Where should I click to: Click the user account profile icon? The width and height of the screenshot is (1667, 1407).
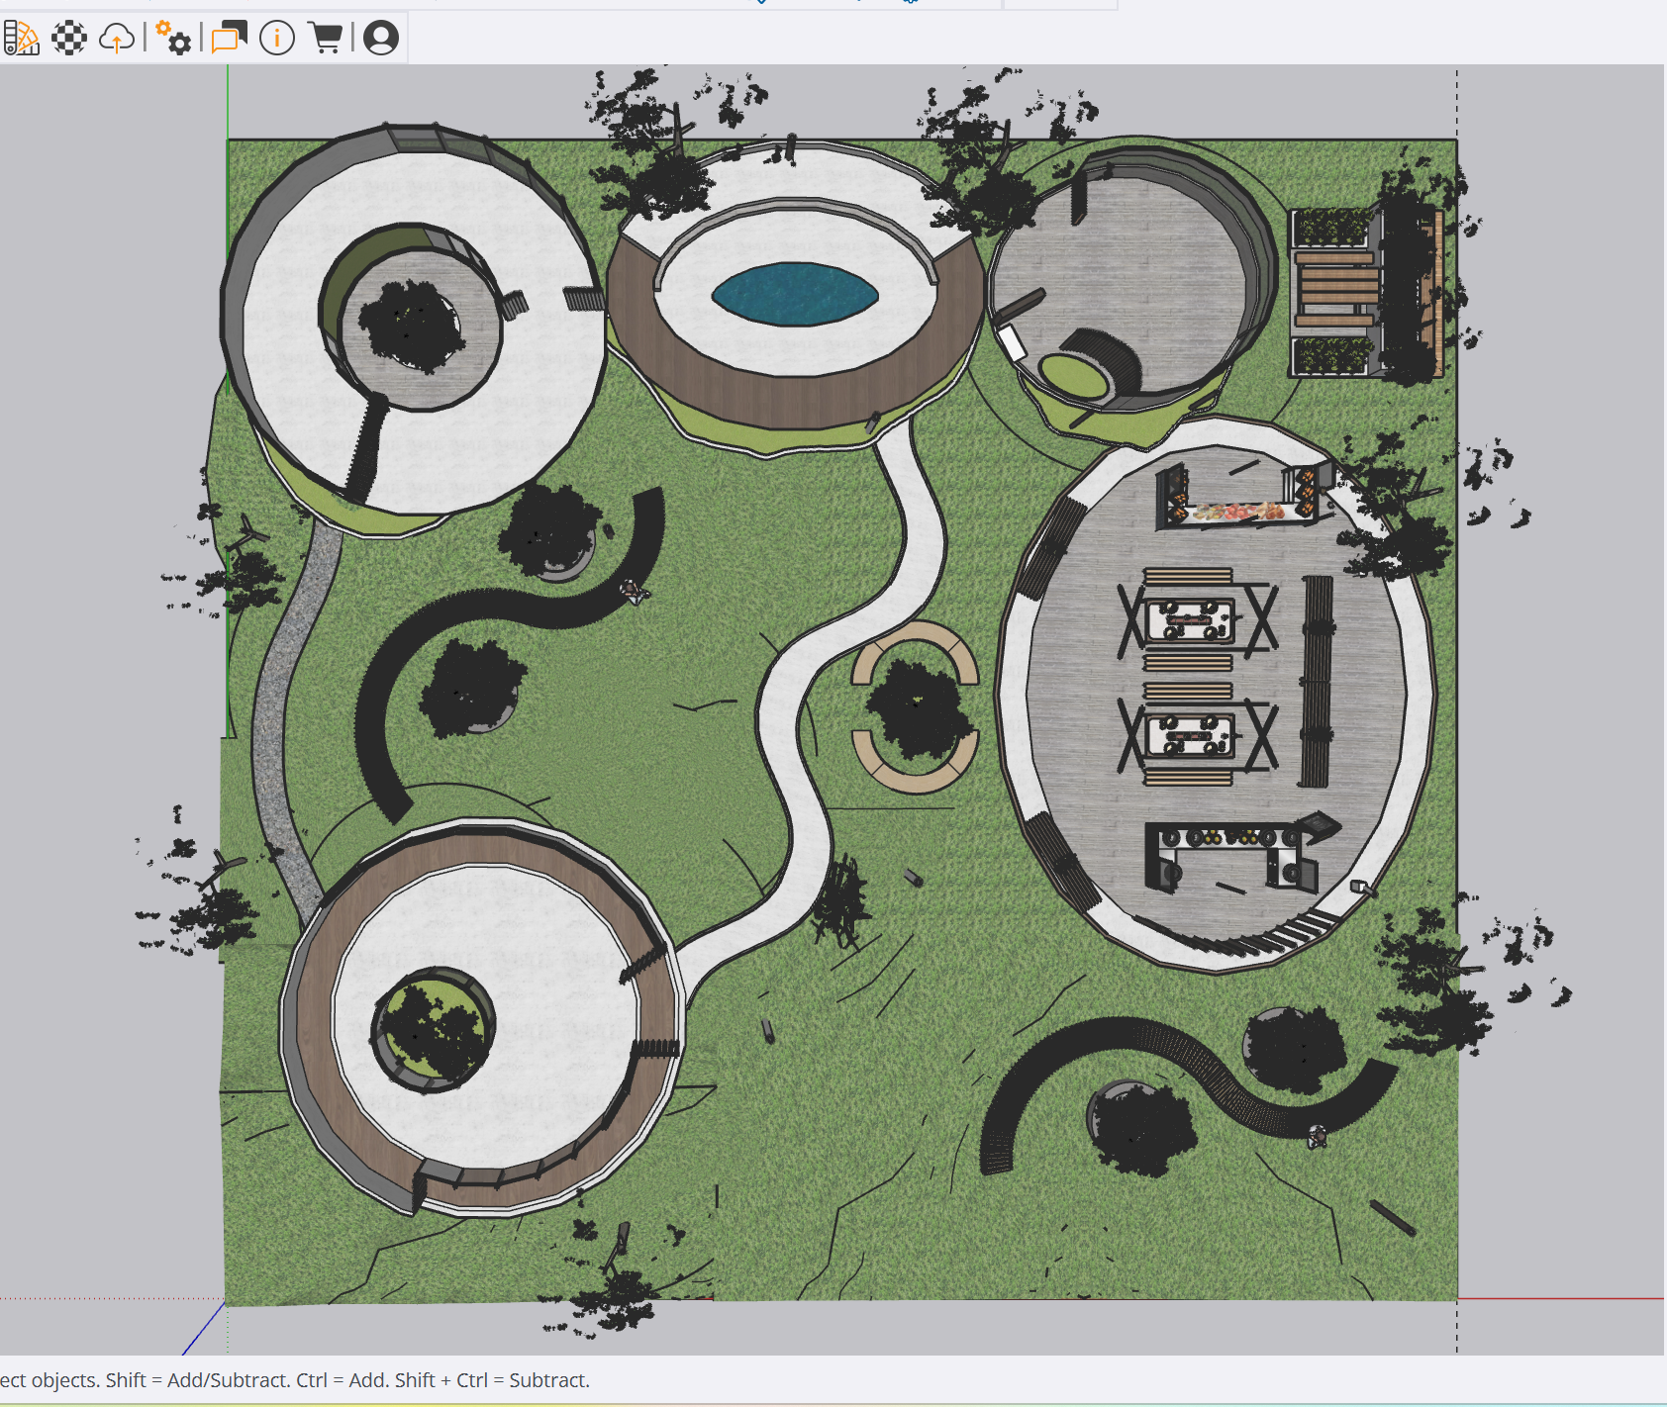(381, 39)
